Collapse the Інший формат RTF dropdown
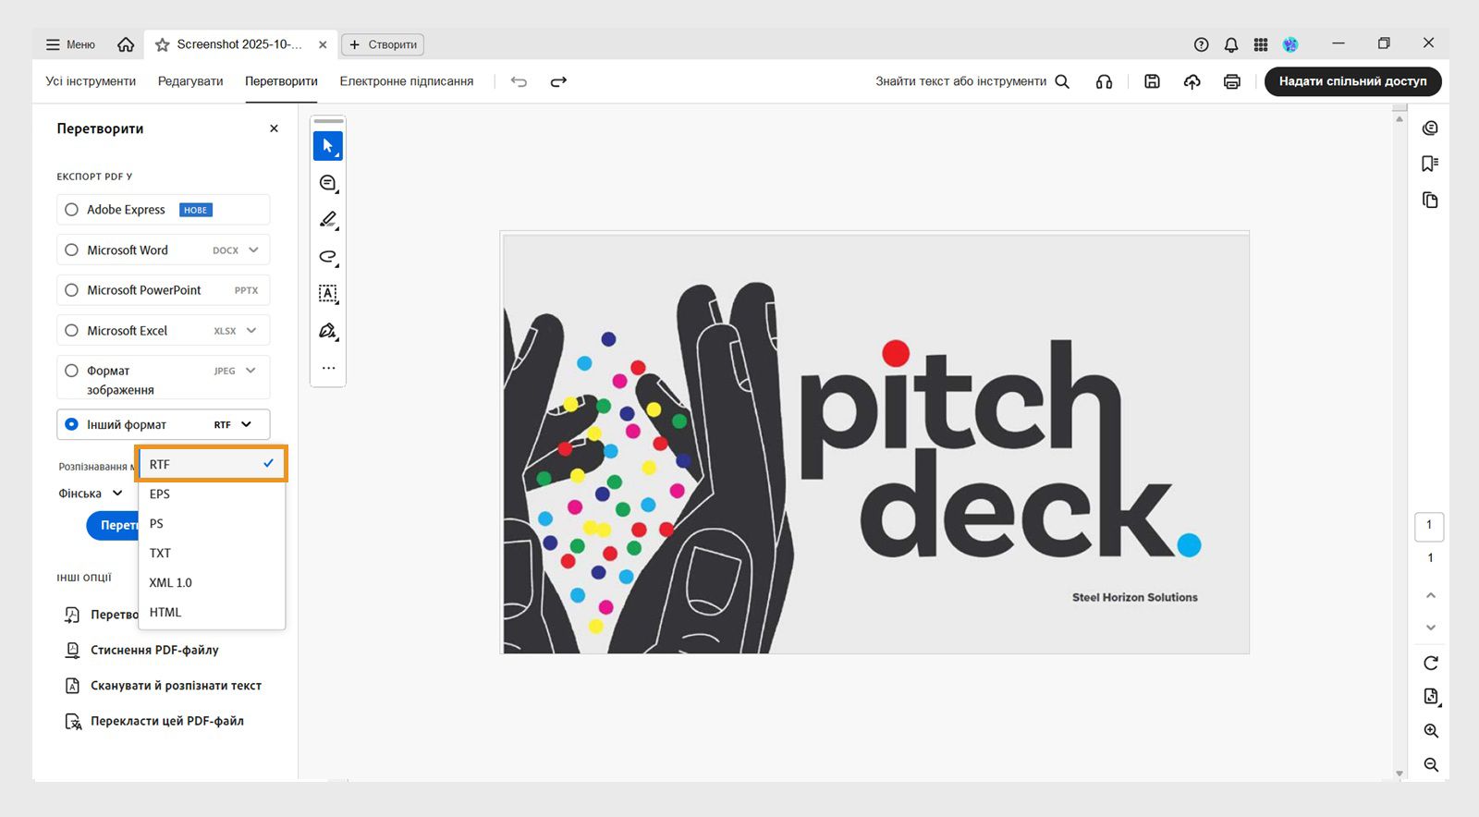1479x817 pixels. pos(246,424)
